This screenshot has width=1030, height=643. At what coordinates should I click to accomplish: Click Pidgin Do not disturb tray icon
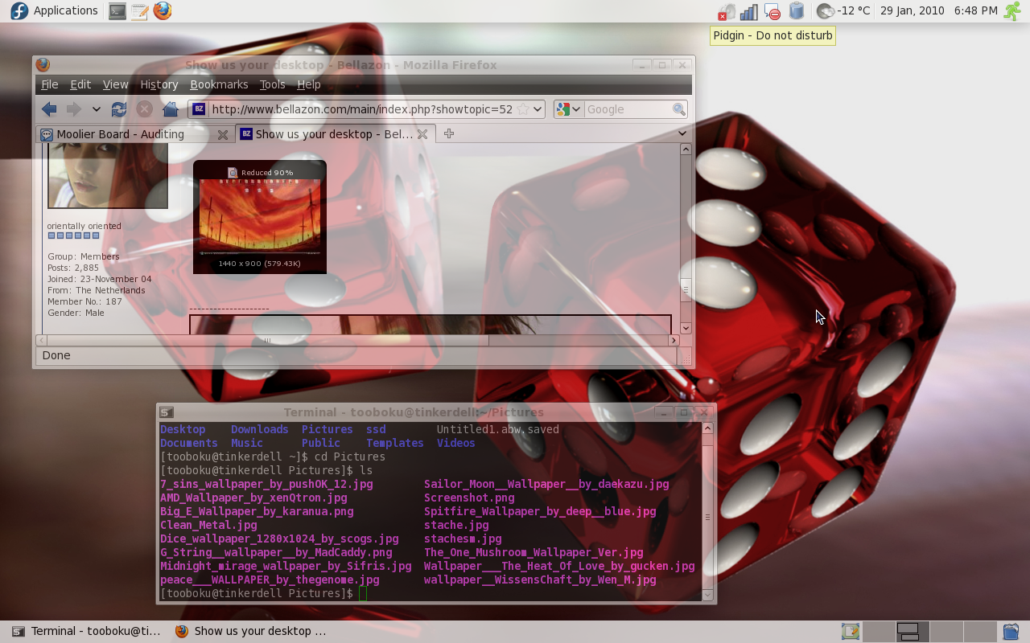[772, 11]
